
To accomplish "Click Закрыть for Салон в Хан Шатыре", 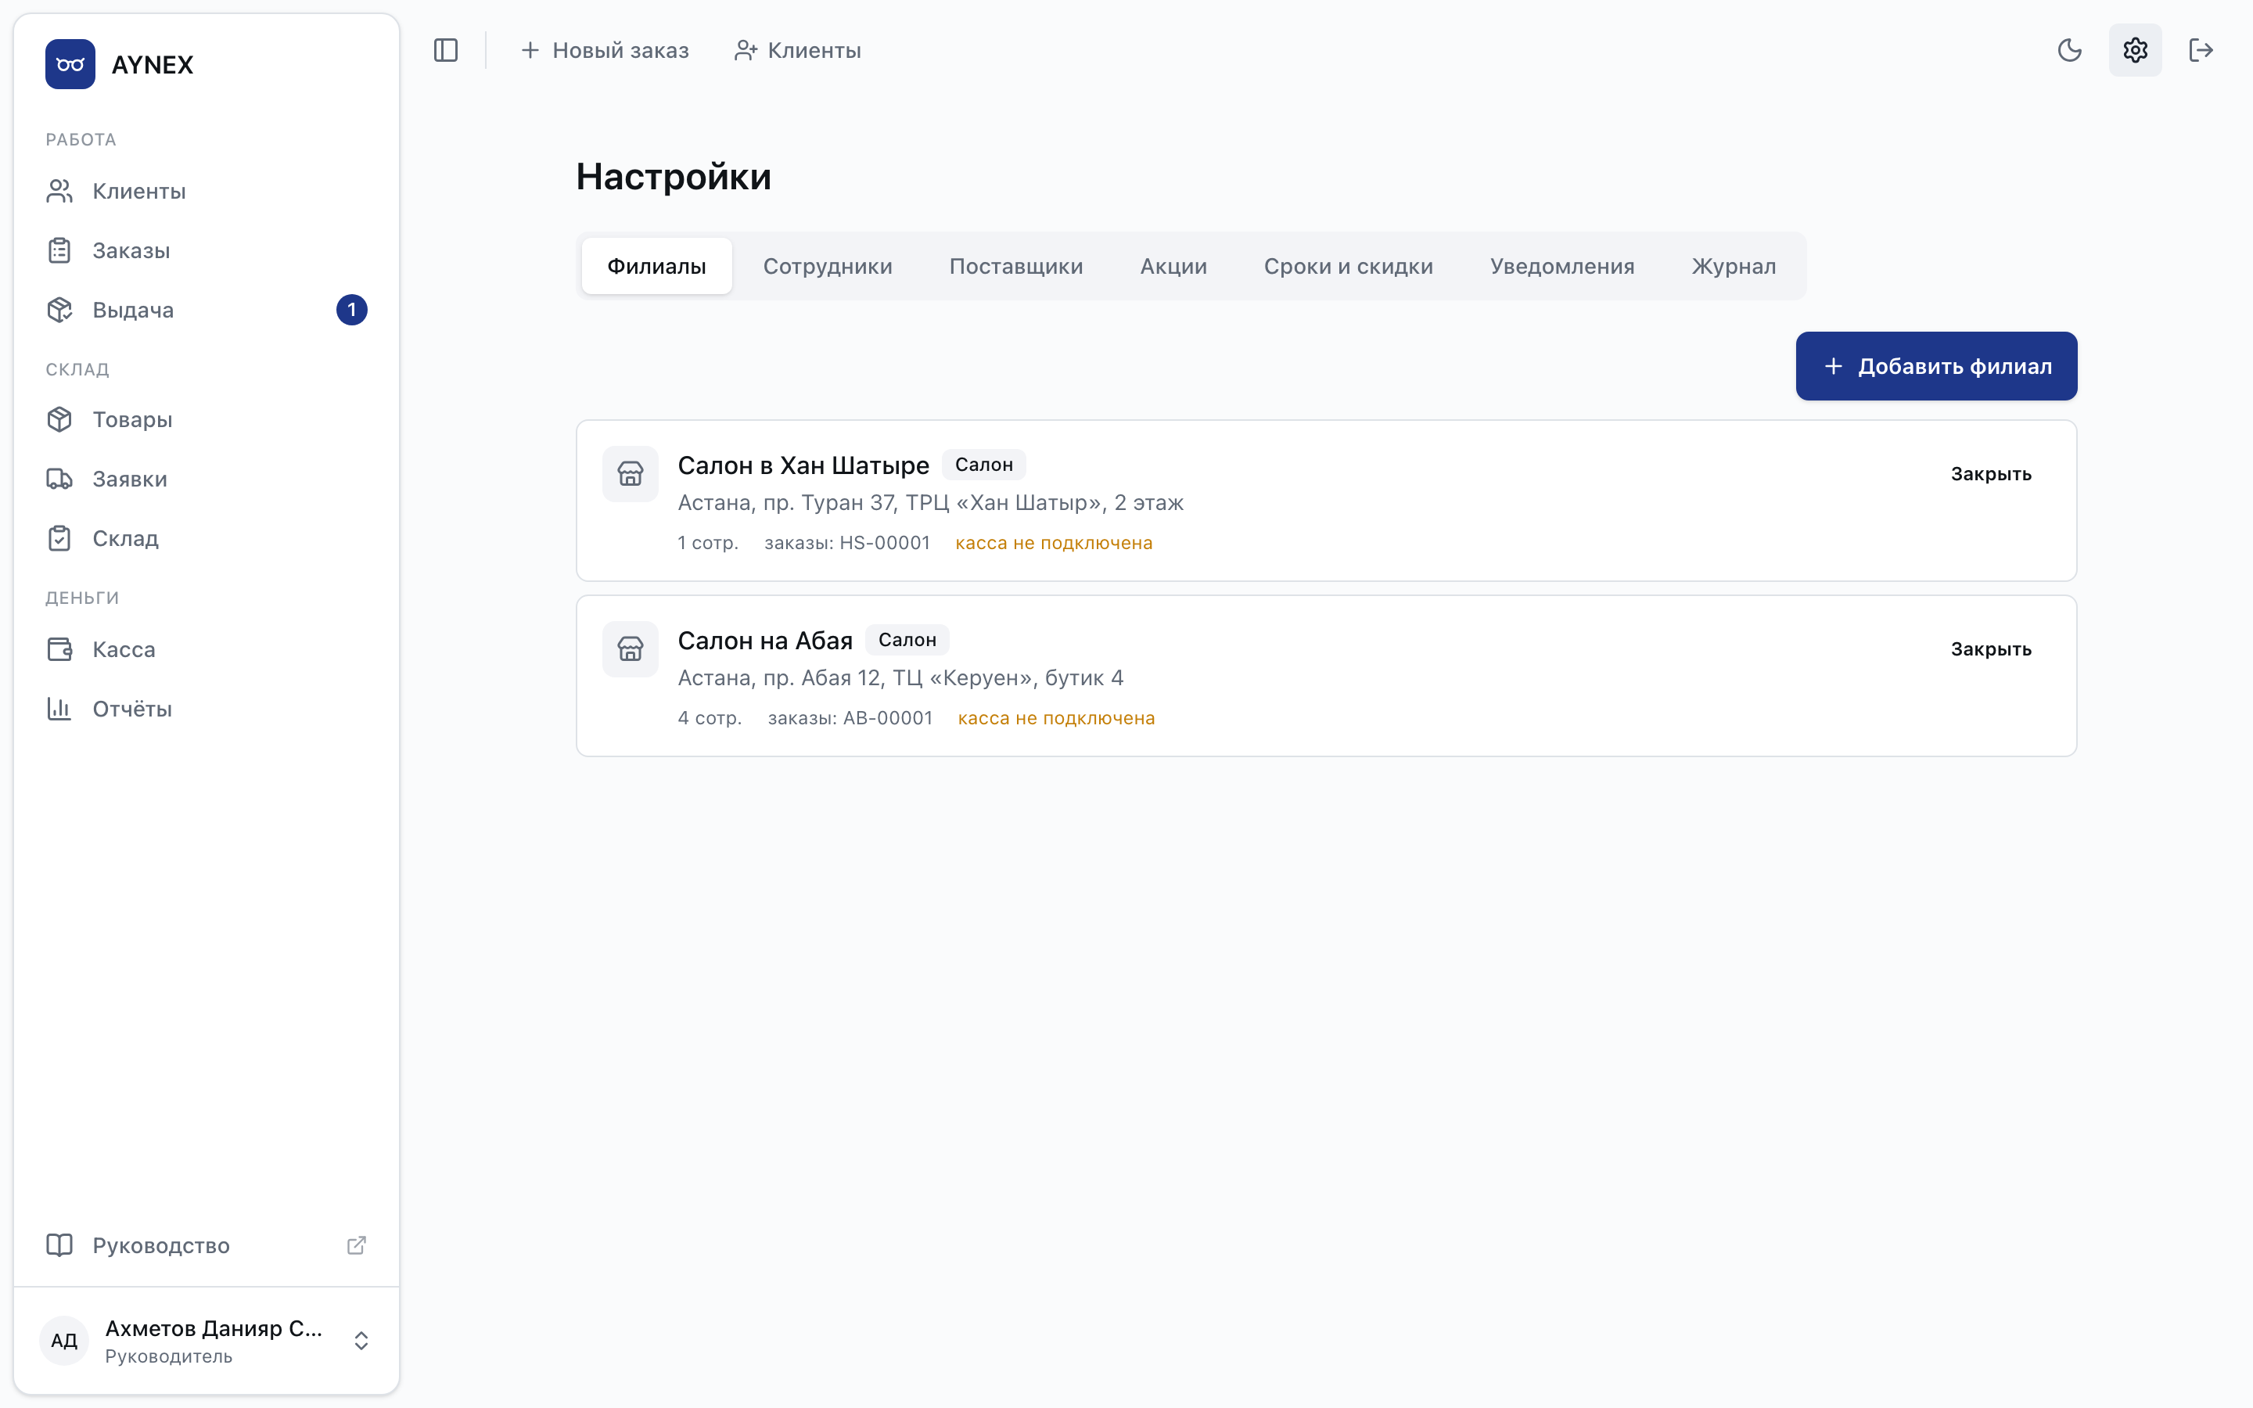I will tap(1992, 474).
